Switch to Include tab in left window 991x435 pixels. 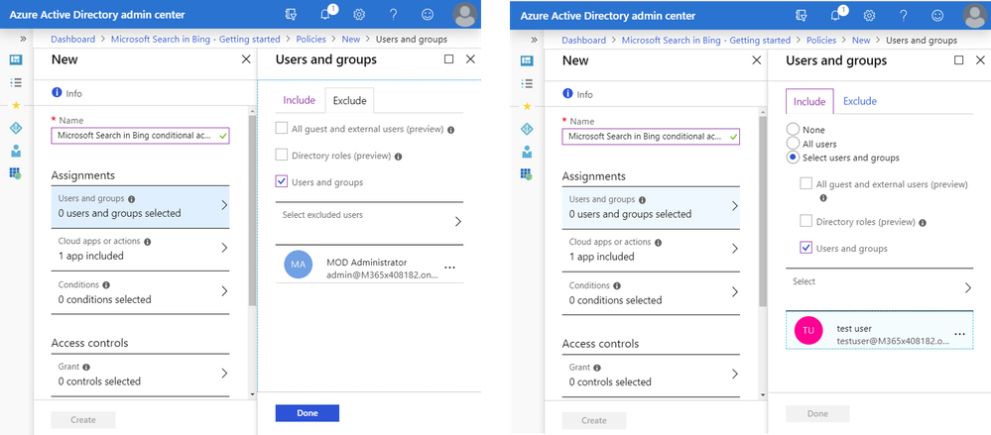(299, 100)
